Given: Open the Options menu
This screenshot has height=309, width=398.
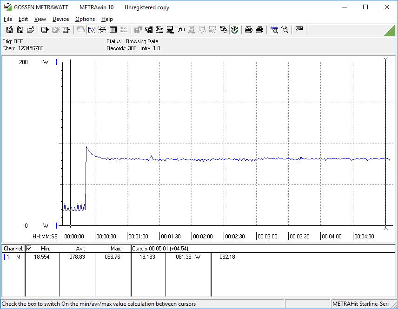Looking at the screenshot, I should click(85, 19).
